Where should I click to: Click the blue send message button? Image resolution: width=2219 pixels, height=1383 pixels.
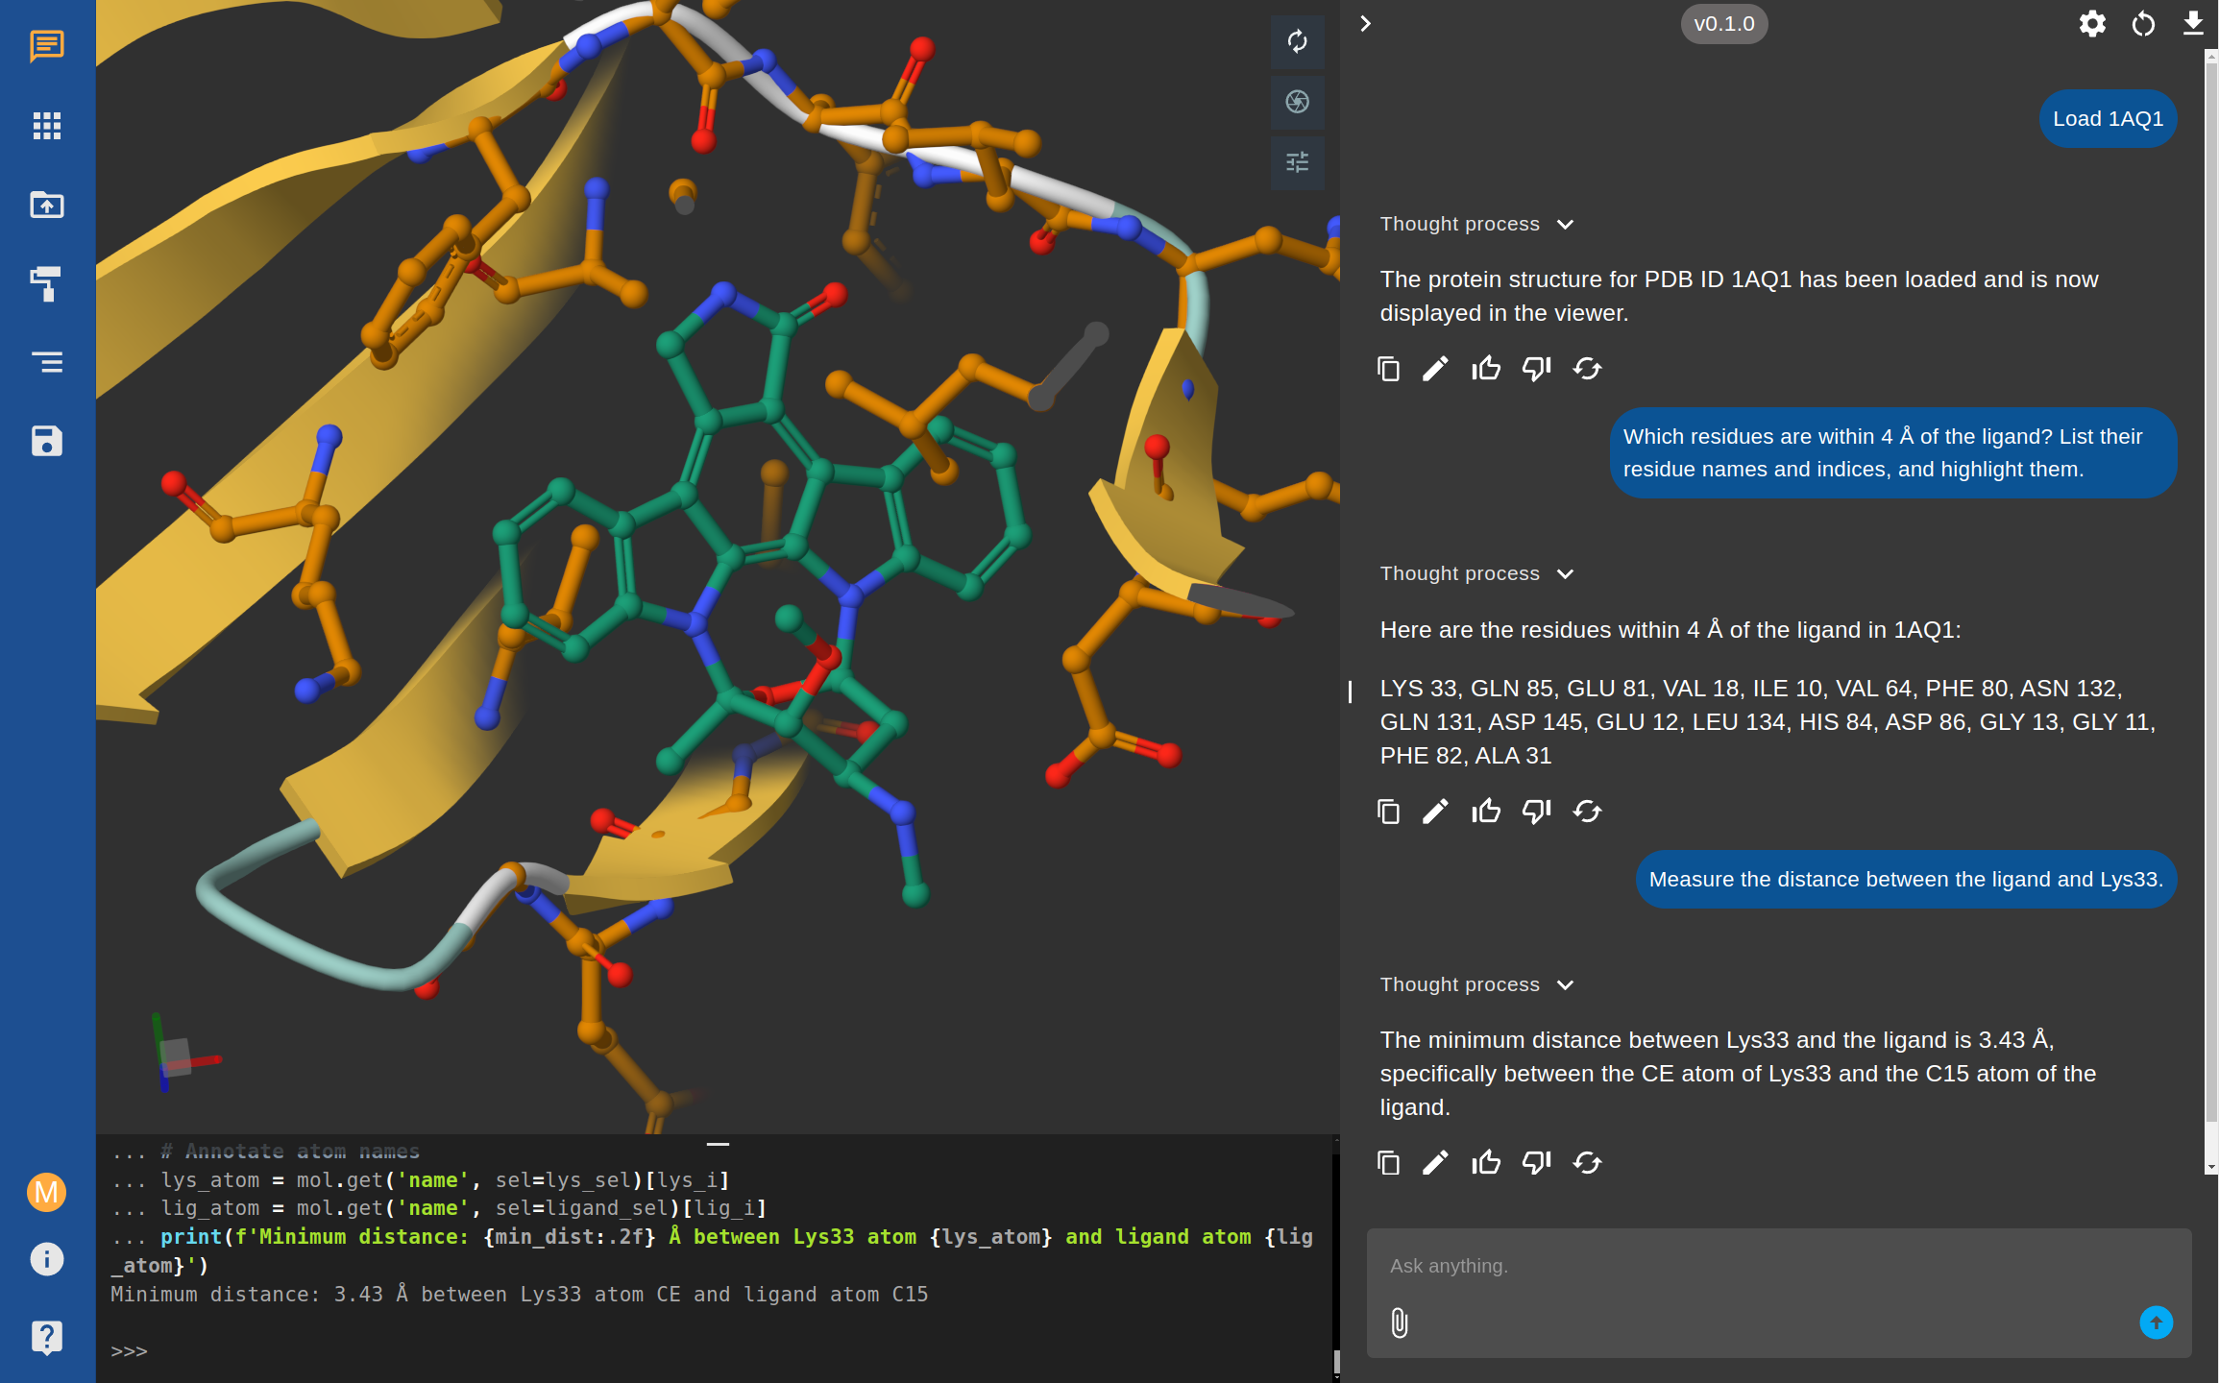pos(2156,1322)
